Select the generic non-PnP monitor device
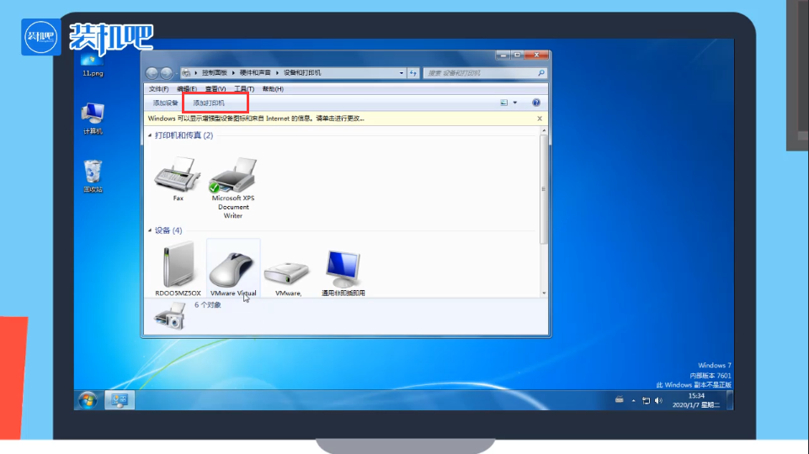 pos(343,269)
